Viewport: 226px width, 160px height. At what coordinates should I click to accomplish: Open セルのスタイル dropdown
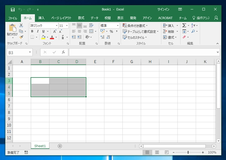point(135,37)
